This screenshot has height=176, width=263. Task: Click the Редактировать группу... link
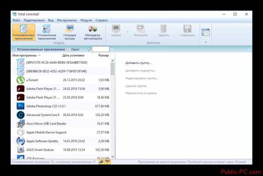tap(142, 78)
